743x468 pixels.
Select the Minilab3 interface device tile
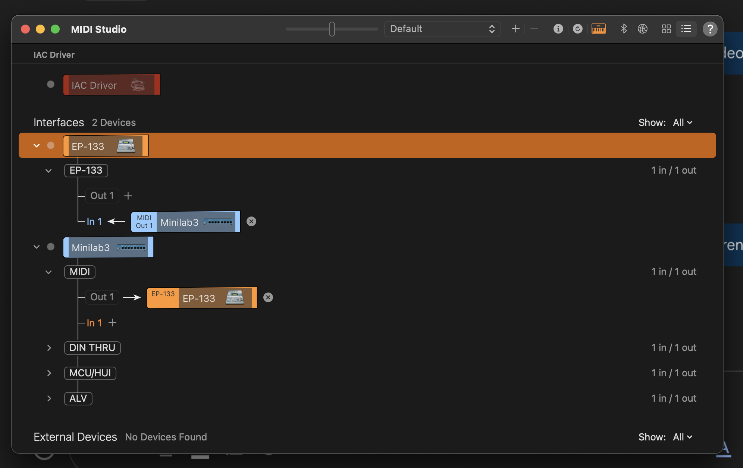pos(108,247)
